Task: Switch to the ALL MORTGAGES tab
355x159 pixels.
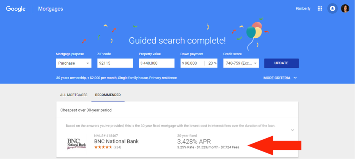Action: point(74,95)
